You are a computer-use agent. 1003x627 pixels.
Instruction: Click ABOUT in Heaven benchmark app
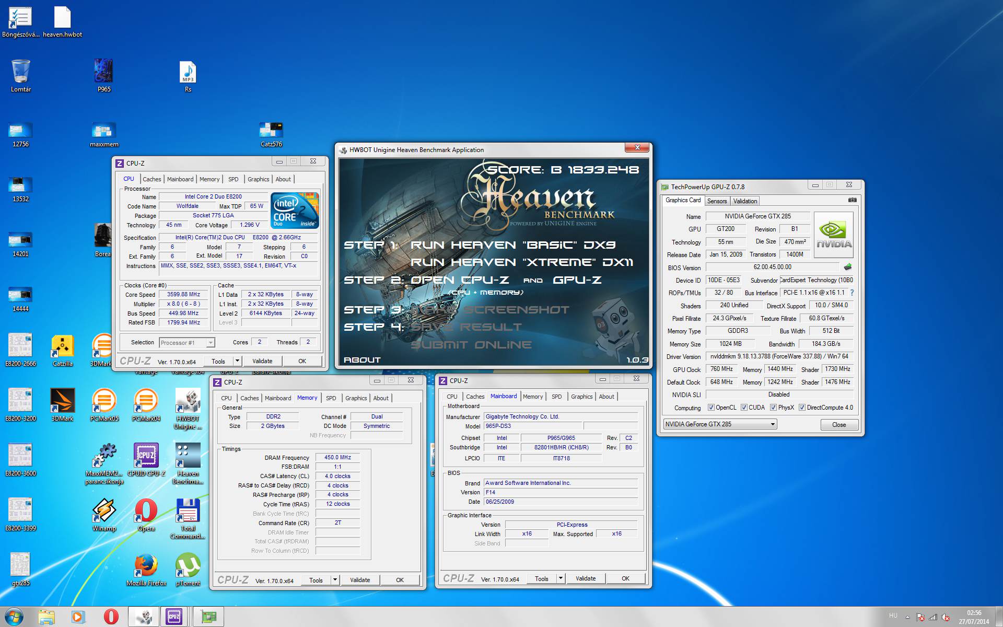[x=362, y=360]
